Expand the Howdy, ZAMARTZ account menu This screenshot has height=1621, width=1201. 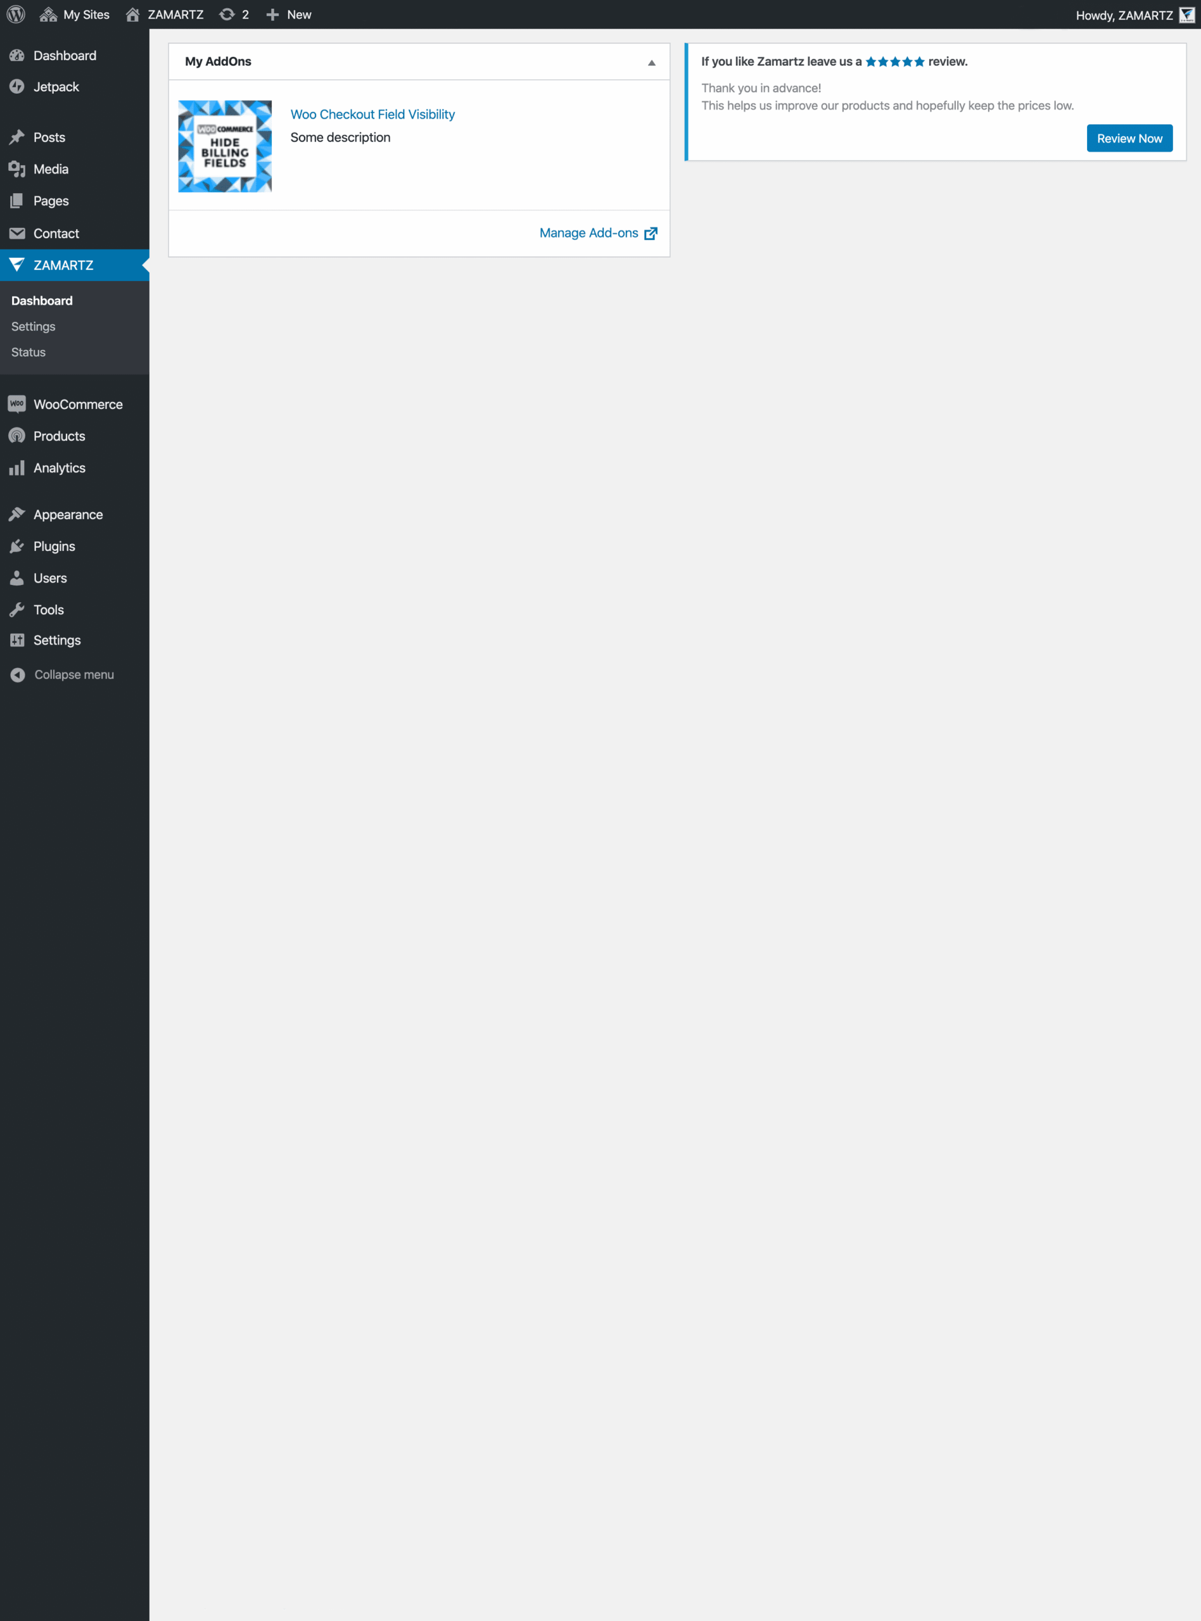point(1130,14)
